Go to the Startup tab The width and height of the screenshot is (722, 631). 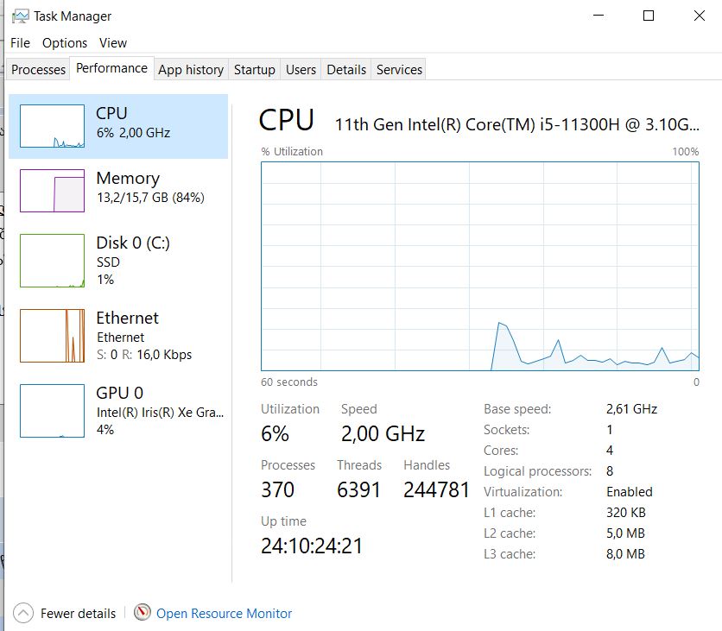pos(255,70)
